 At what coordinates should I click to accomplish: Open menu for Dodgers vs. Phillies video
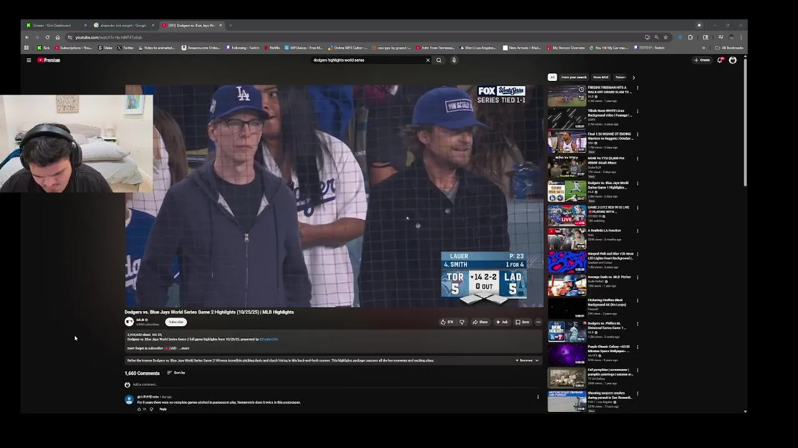pos(637,325)
